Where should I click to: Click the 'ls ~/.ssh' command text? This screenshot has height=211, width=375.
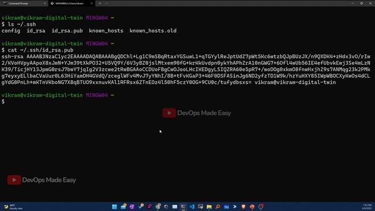point(22,24)
